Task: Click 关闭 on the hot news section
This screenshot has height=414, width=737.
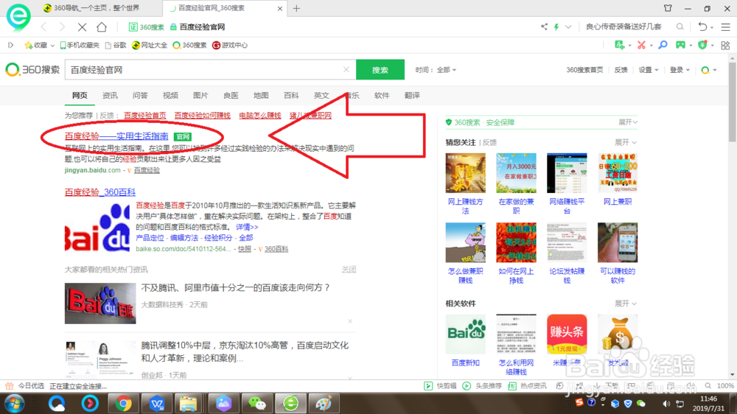Action: (x=349, y=270)
